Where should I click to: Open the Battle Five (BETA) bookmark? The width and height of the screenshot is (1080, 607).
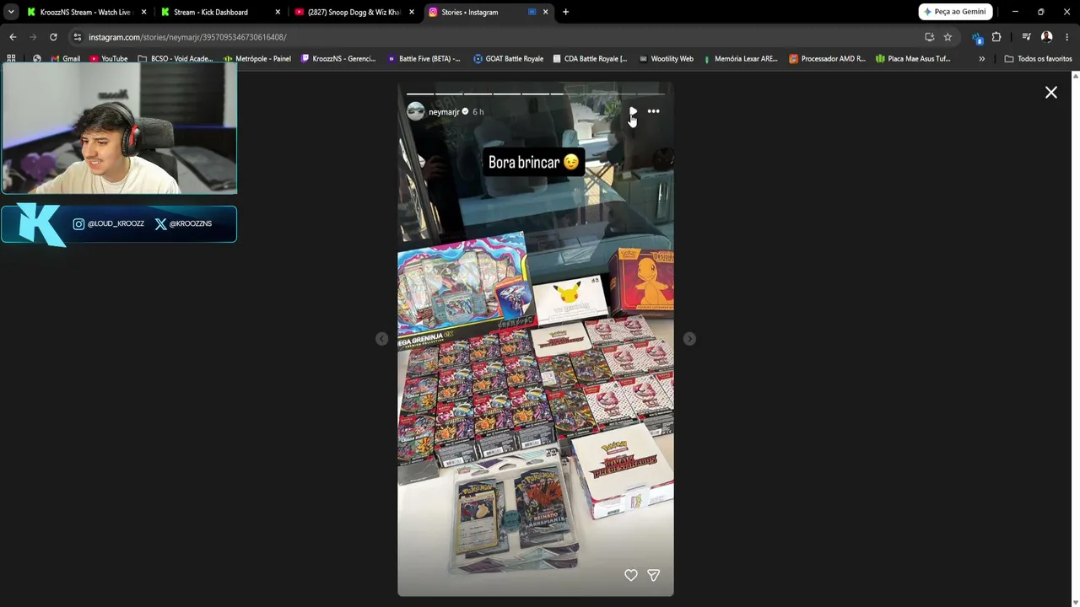[x=424, y=59]
